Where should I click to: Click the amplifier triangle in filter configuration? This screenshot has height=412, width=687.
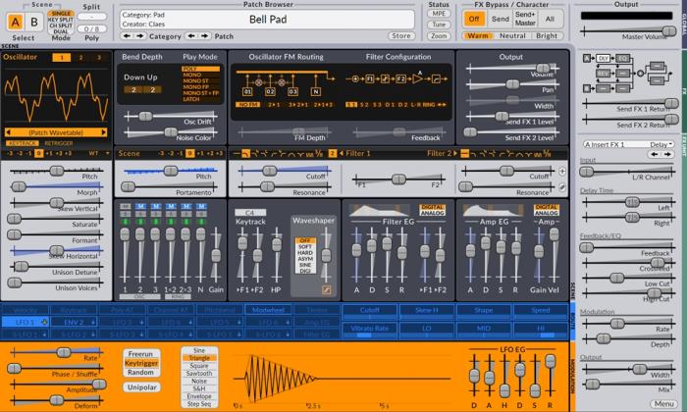pos(417,79)
